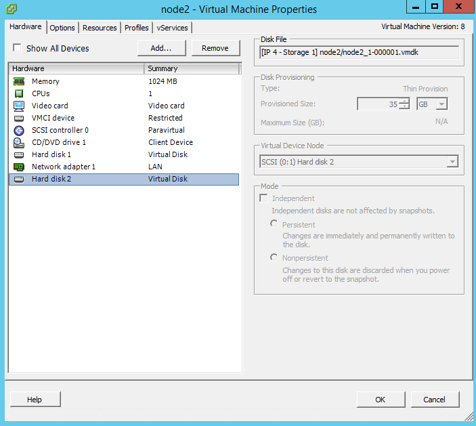Select the Persistent radio button
Viewport: 476px width, 426px height.
274,223
